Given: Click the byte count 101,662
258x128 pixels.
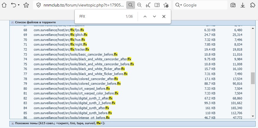Looking at the screenshot, I should pos(236,103).
